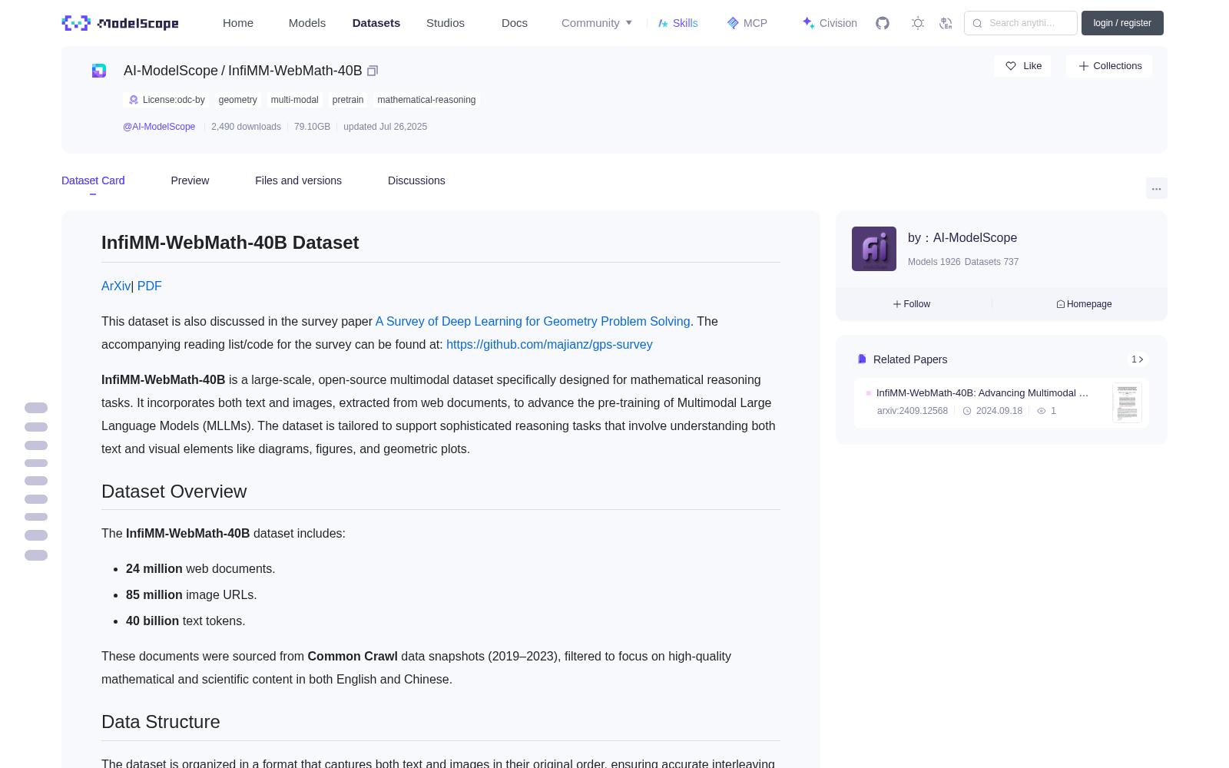Open the three-dots more options button

tap(1156, 188)
